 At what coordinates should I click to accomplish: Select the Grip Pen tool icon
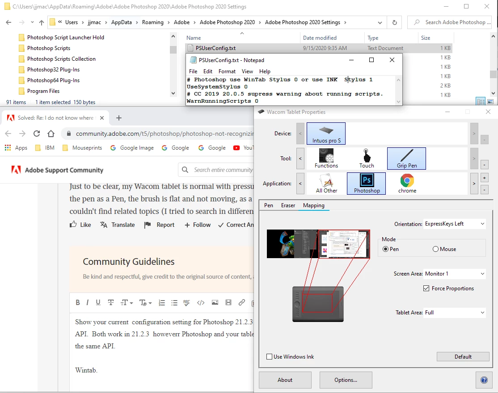[406, 158]
